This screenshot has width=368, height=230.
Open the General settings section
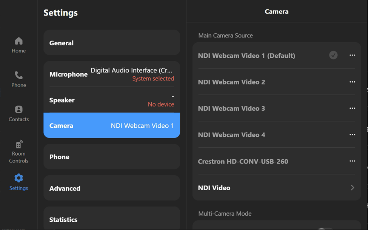coord(112,43)
